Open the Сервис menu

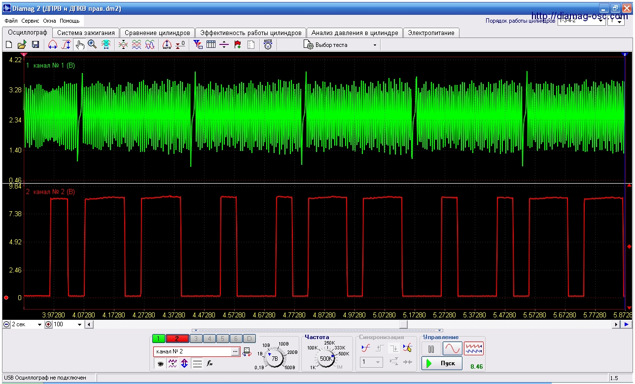[31, 21]
